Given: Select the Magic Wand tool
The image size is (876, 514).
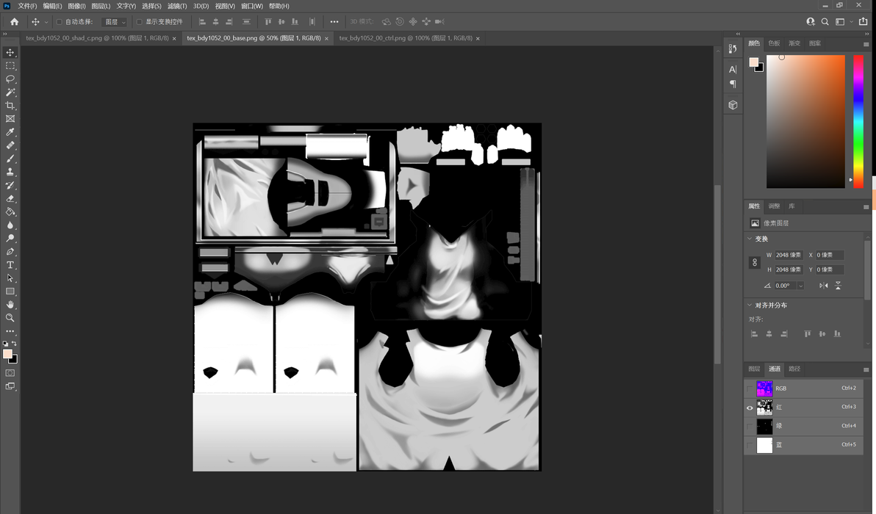Looking at the screenshot, I should (x=10, y=92).
